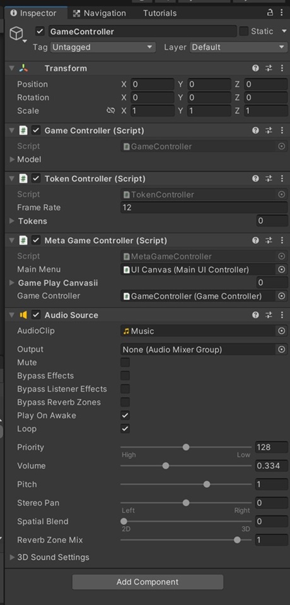Open Audio Source preset settings icon
Viewport: 290px width, 605px height.
[269, 315]
